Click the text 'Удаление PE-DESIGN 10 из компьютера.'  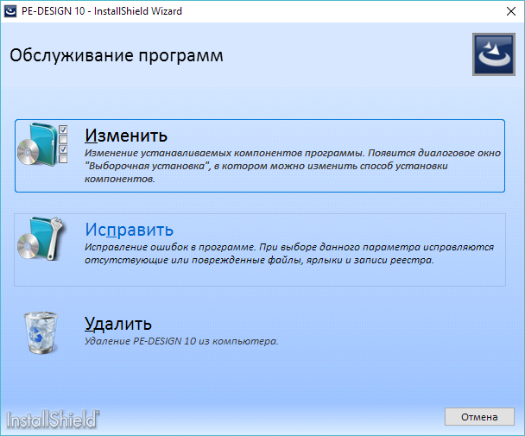point(181,341)
